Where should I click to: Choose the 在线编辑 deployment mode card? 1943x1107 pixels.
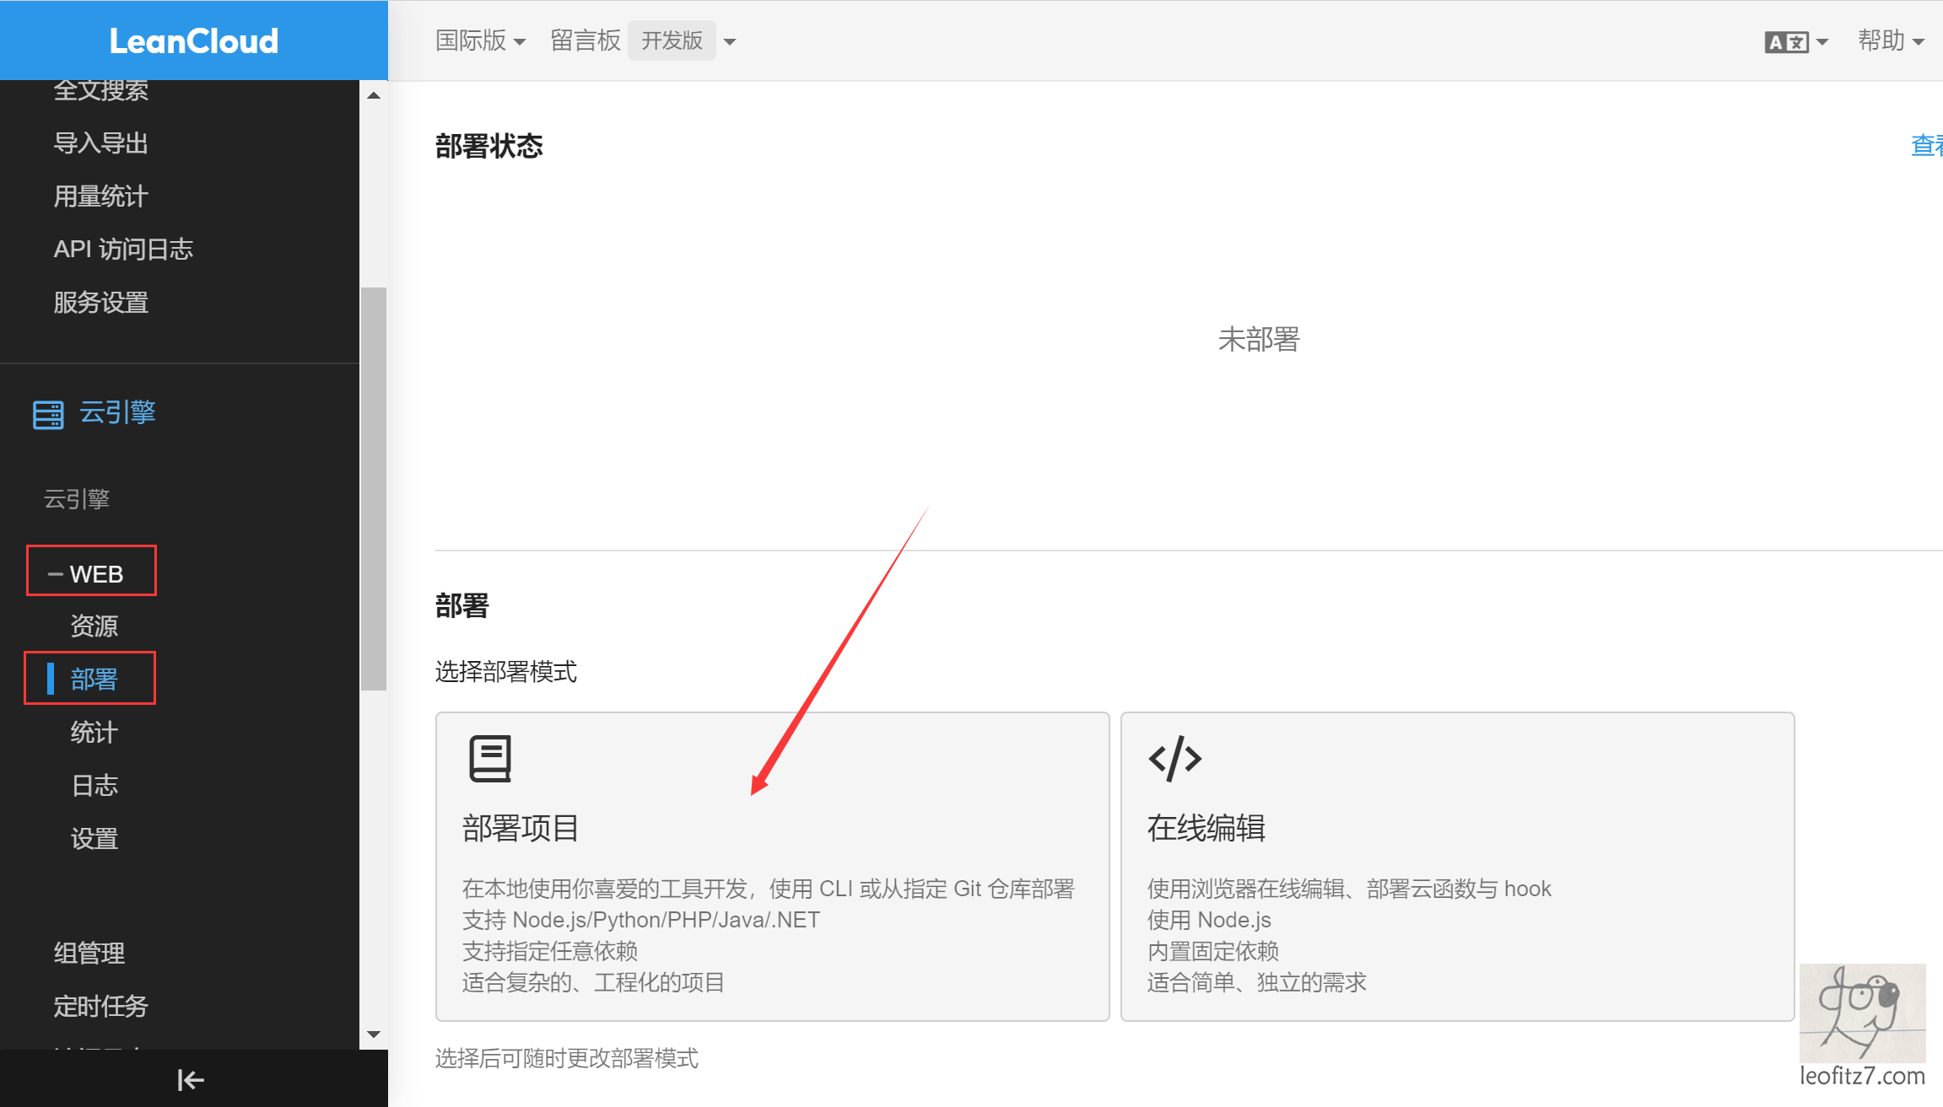1456,866
